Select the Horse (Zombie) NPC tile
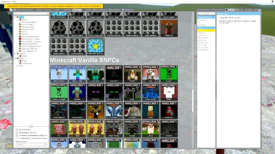Viewport: 275px width, 154px height. pyautogui.click(x=77, y=110)
